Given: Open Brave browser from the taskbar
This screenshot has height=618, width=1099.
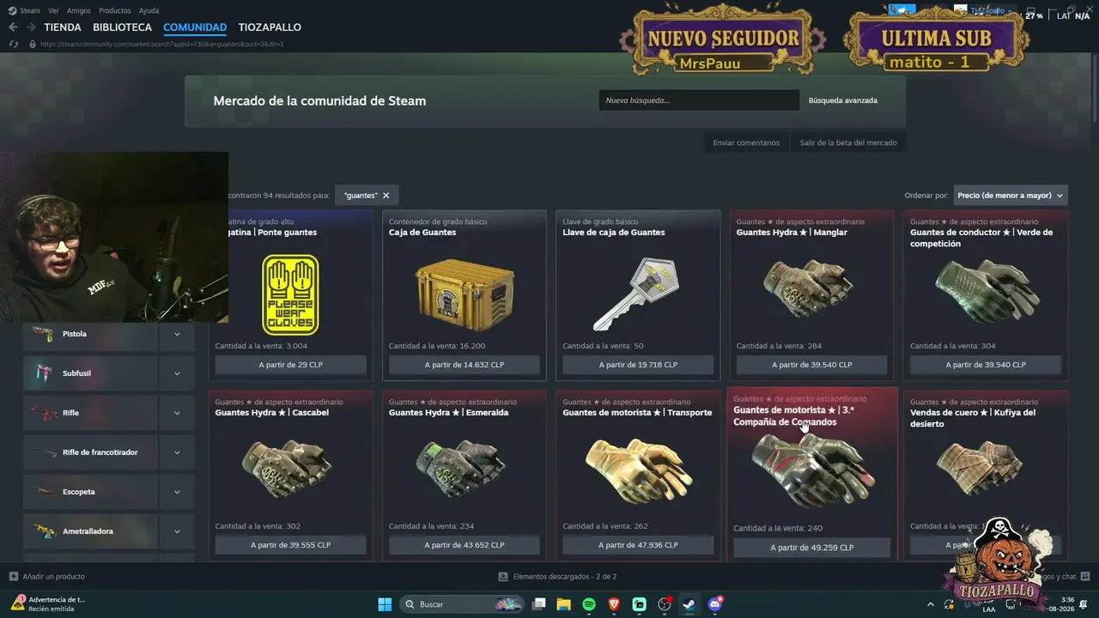Looking at the screenshot, I should tap(614, 604).
